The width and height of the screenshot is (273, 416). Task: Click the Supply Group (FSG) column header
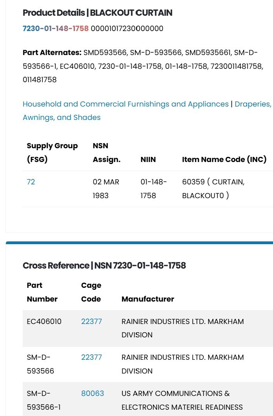pos(53,153)
